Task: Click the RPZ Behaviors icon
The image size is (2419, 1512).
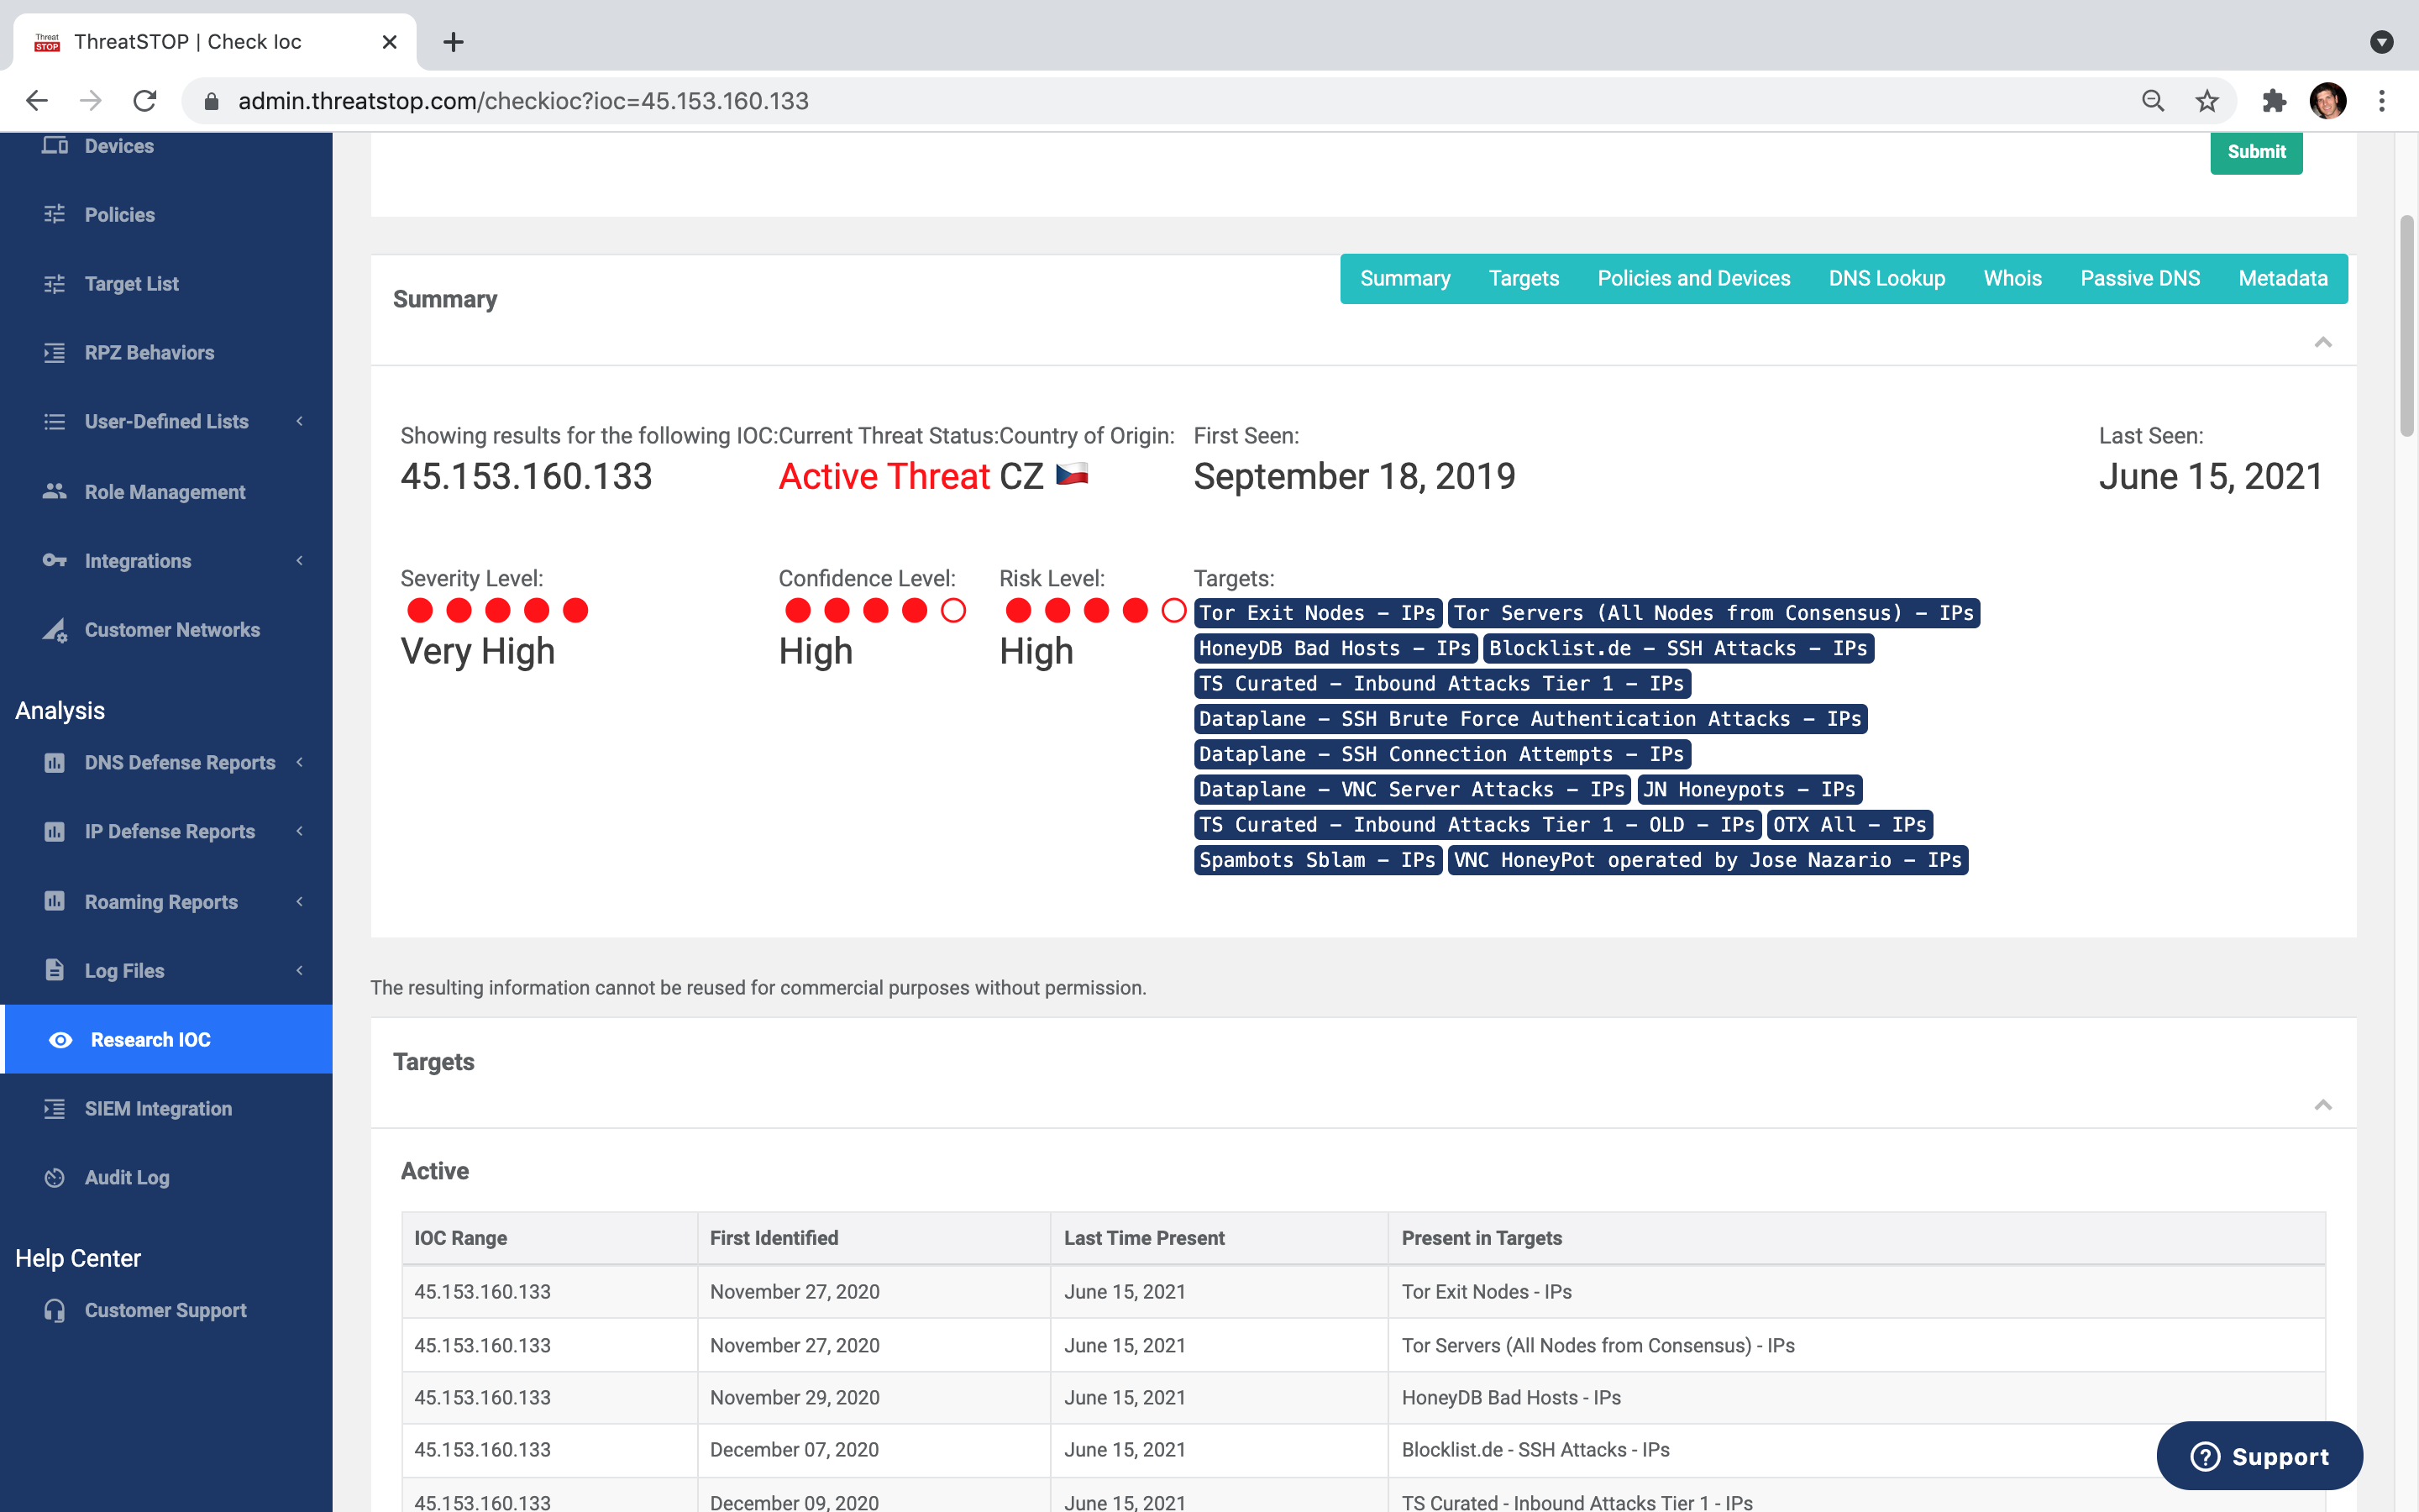Action: coord(50,352)
